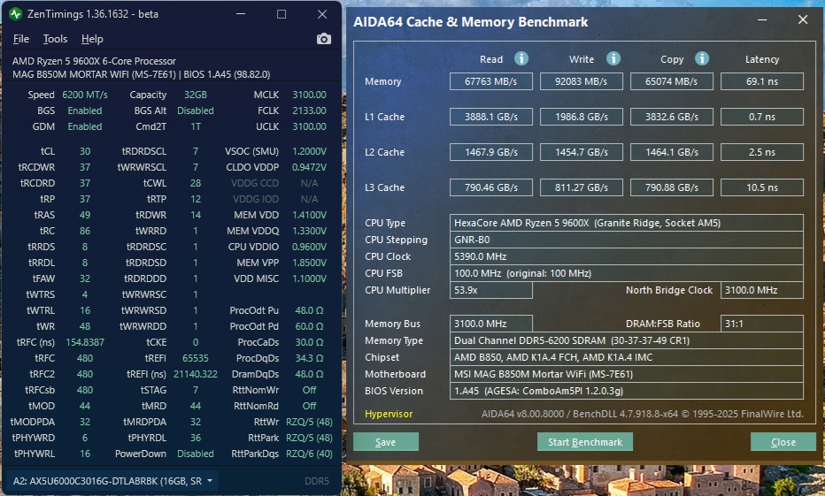Click the L1 Cache Copy value 3832.6 GB/s
The height and width of the screenshot is (496, 825).
(x=671, y=117)
